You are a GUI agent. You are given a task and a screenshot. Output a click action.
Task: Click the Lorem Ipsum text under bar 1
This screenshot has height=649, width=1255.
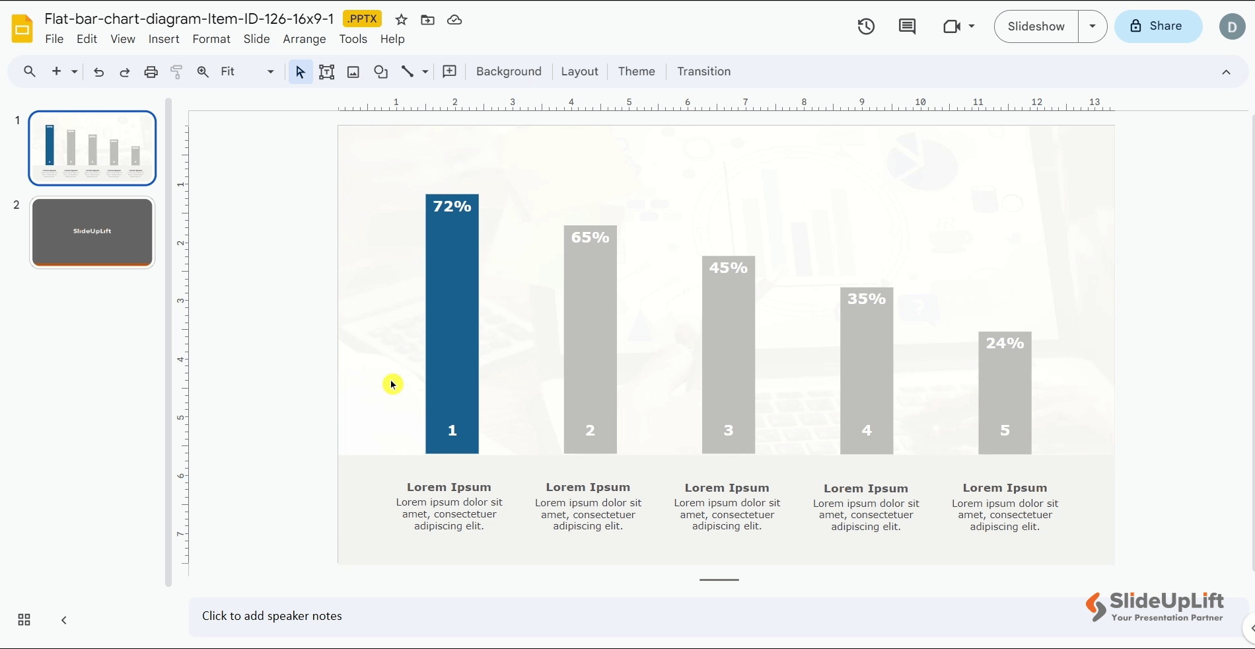coord(449,487)
